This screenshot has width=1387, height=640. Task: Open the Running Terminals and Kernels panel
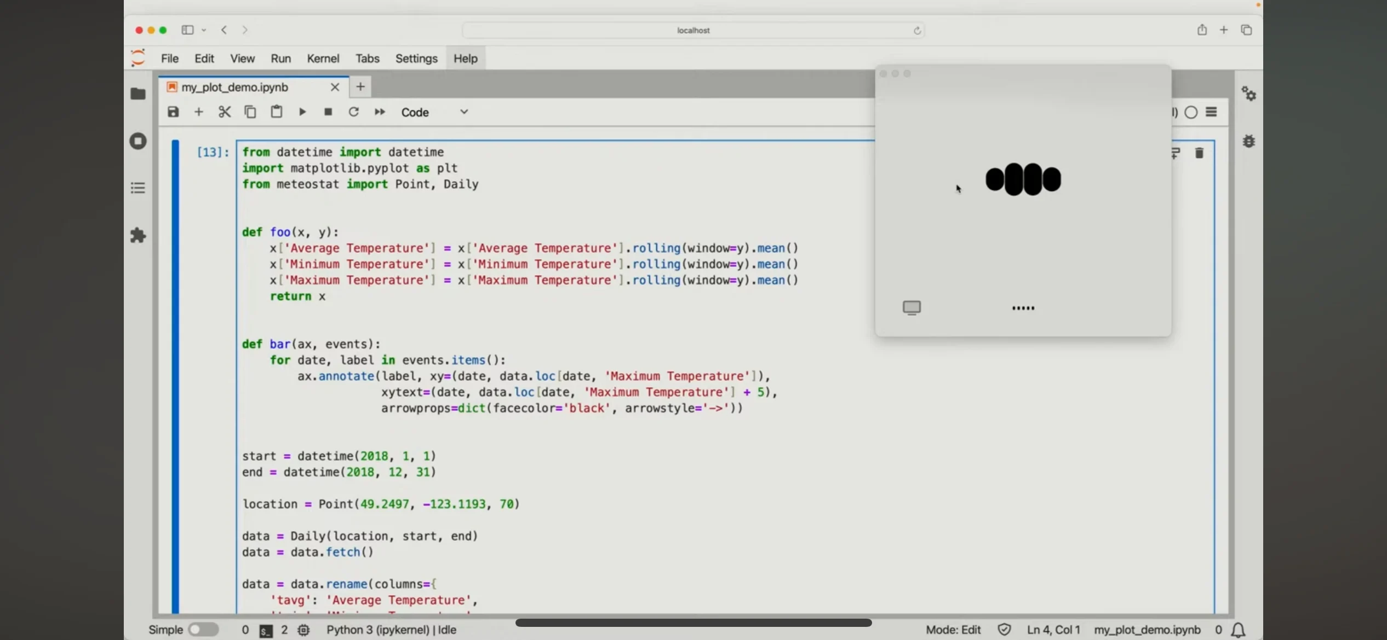(138, 141)
